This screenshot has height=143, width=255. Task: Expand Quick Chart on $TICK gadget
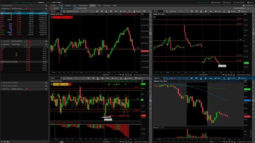tap(2, 86)
